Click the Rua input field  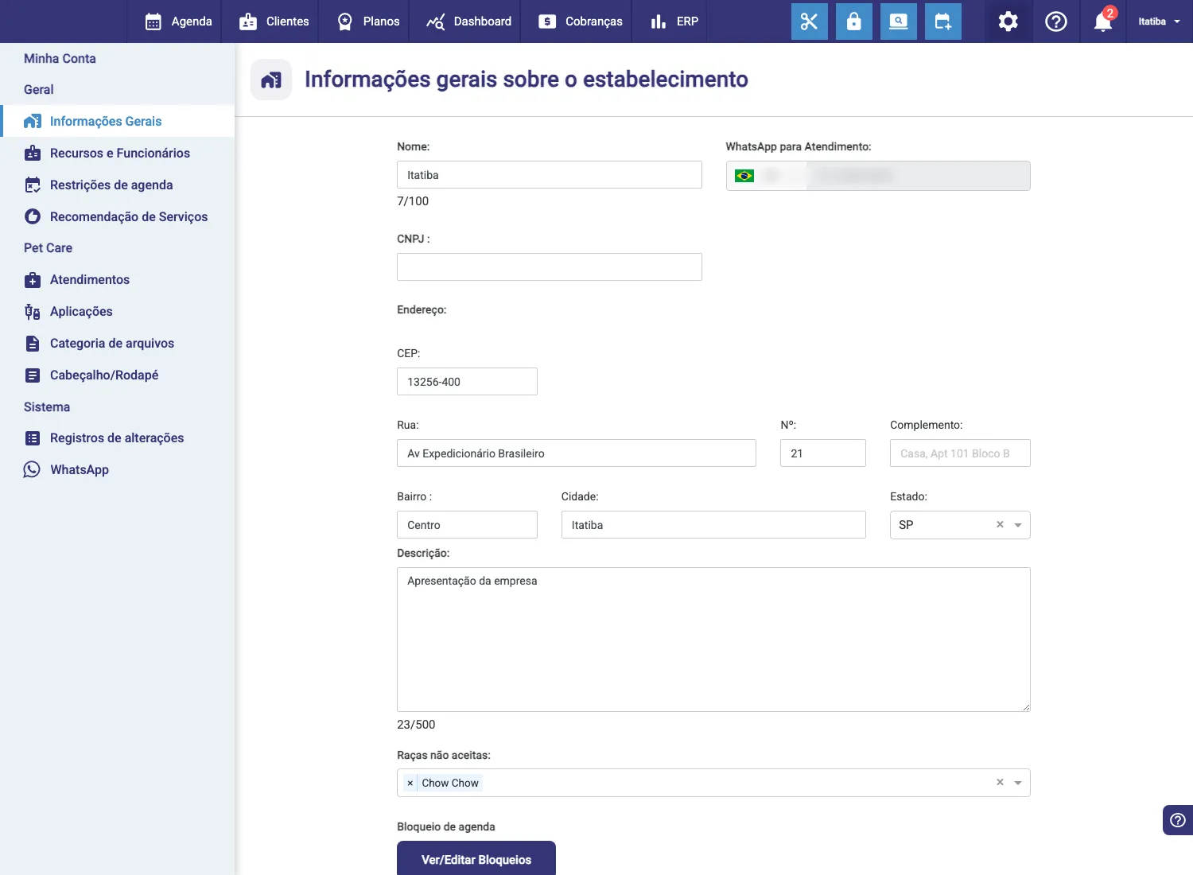(577, 453)
